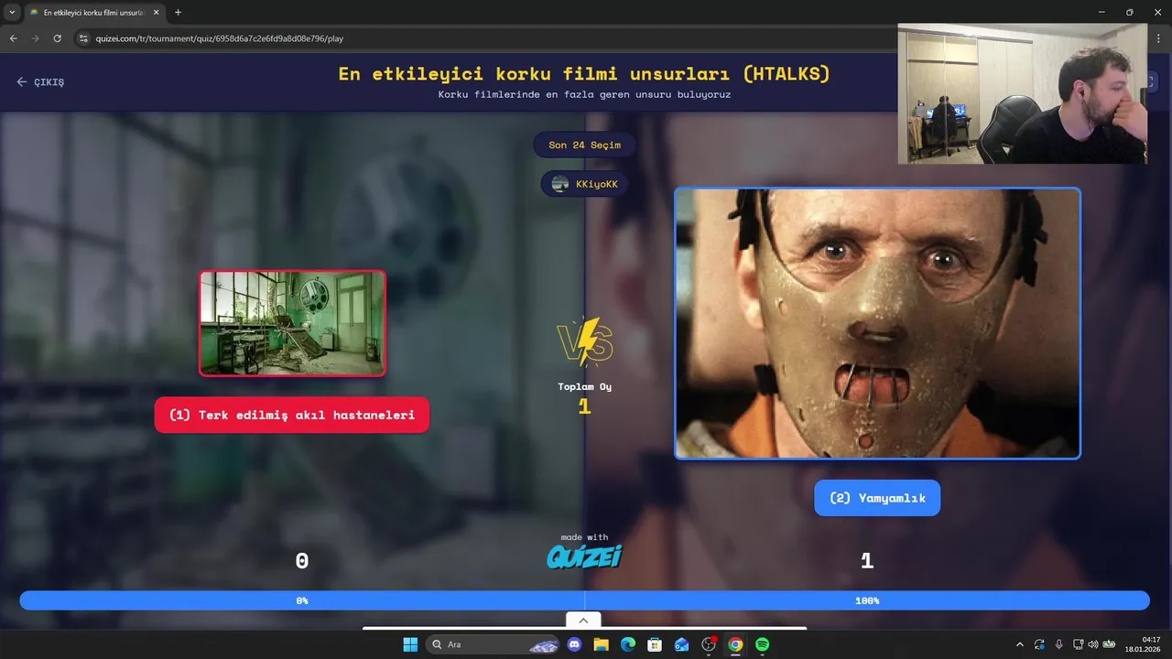Screen dimensions: 1172x659
Task: Expand the bottom panel chevron
Action: 583,621
